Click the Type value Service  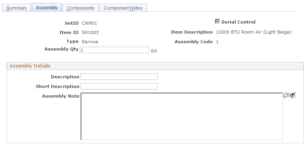point(90,42)
